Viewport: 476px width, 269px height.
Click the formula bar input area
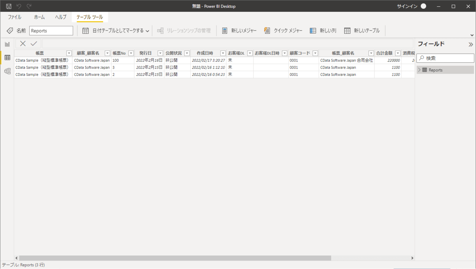[228, 44]
